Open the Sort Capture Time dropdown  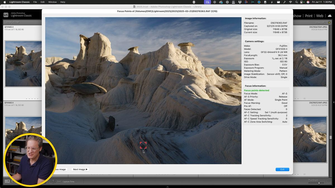point(68,181)
